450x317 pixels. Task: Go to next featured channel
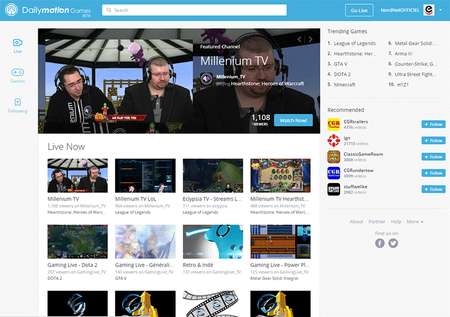point(311,40)
